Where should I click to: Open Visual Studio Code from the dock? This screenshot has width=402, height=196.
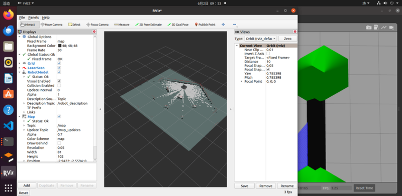pyautogui.click(x=8, y=126)
